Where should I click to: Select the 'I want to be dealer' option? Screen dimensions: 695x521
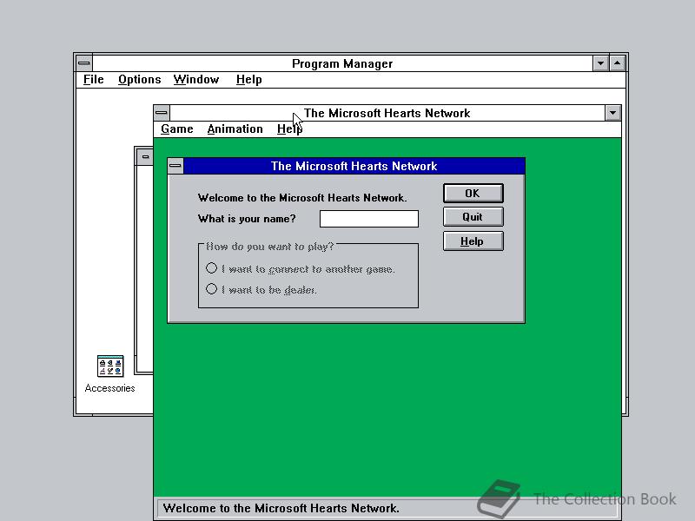click(212, 287)
